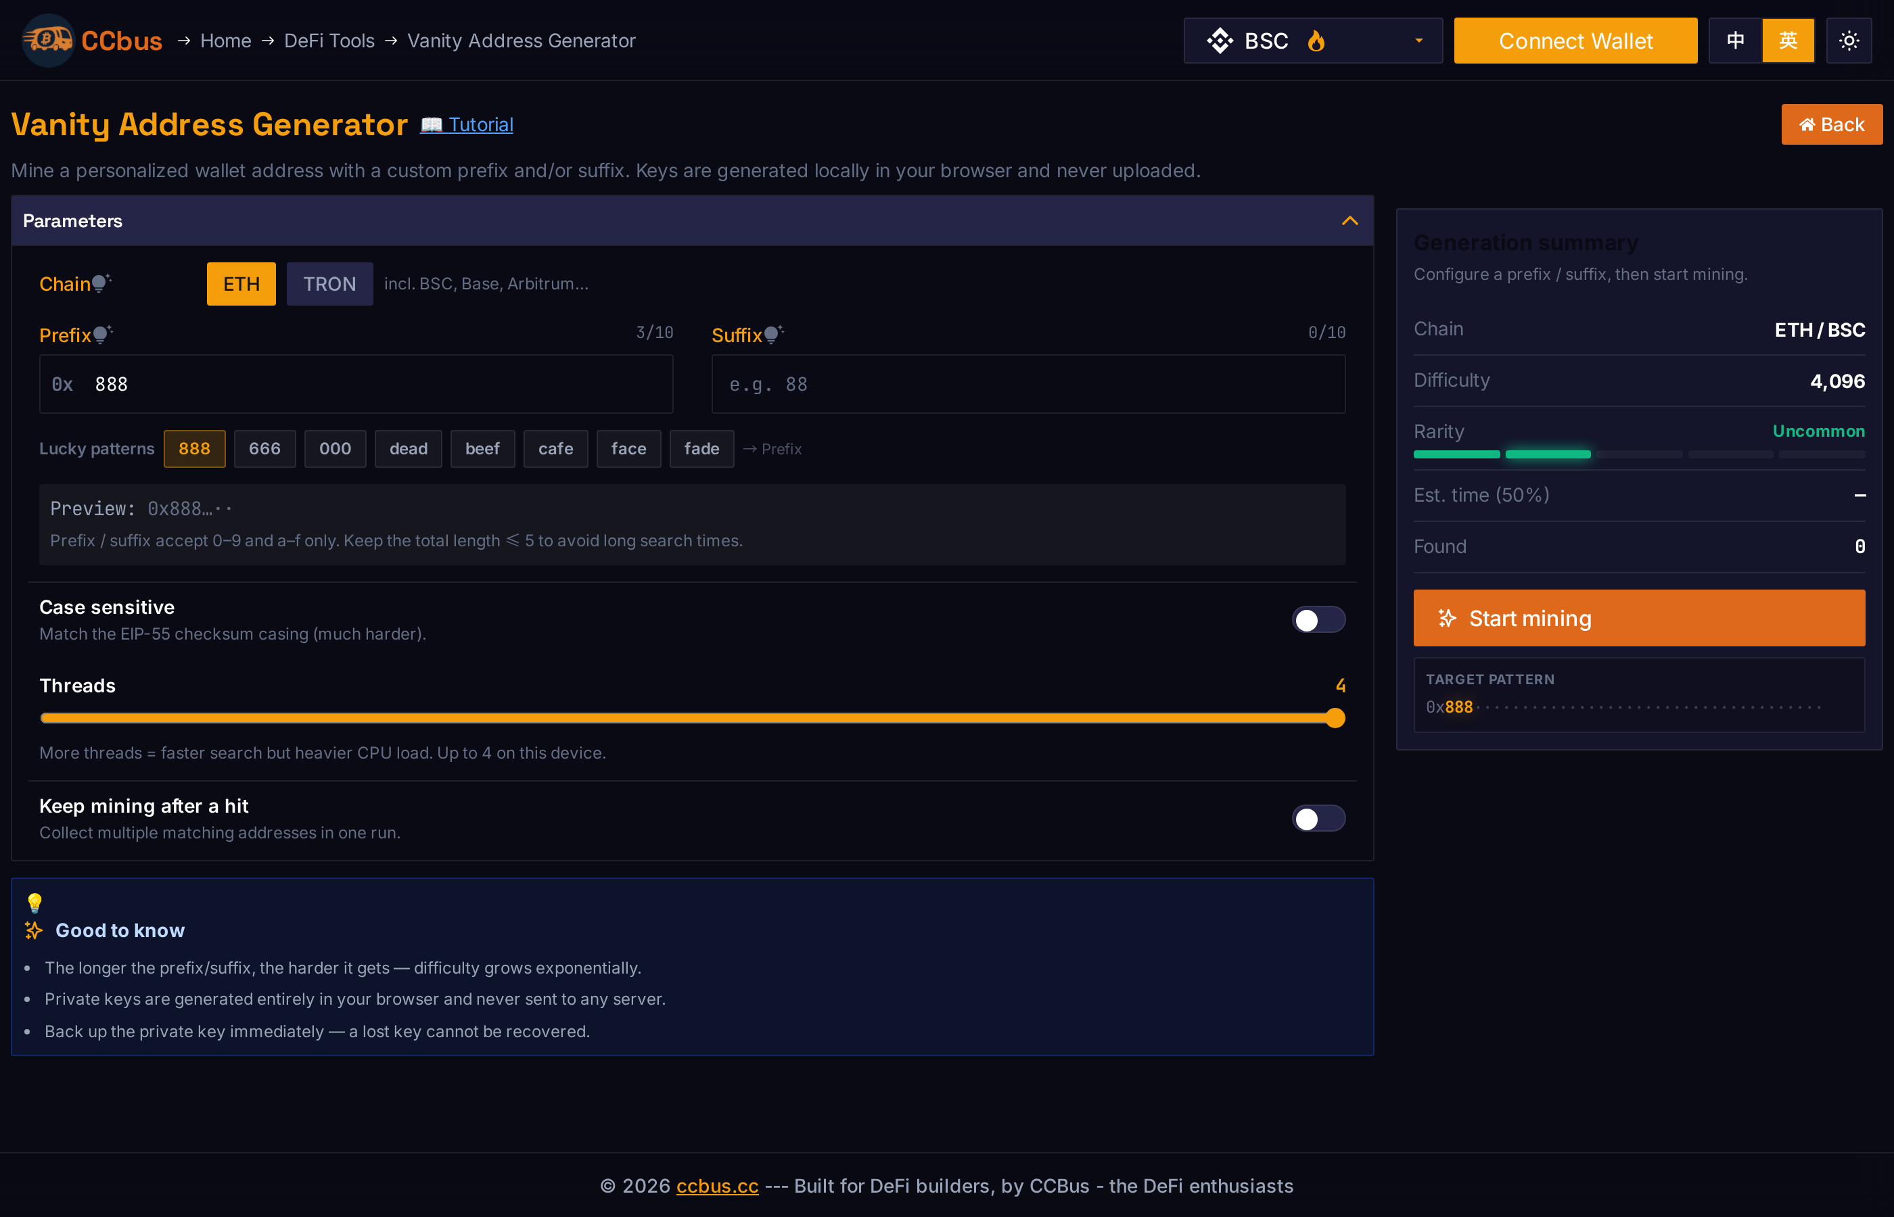1894x1217 pixels.
Task: Select the ETH chain tab
Action: tap(241, 284)
